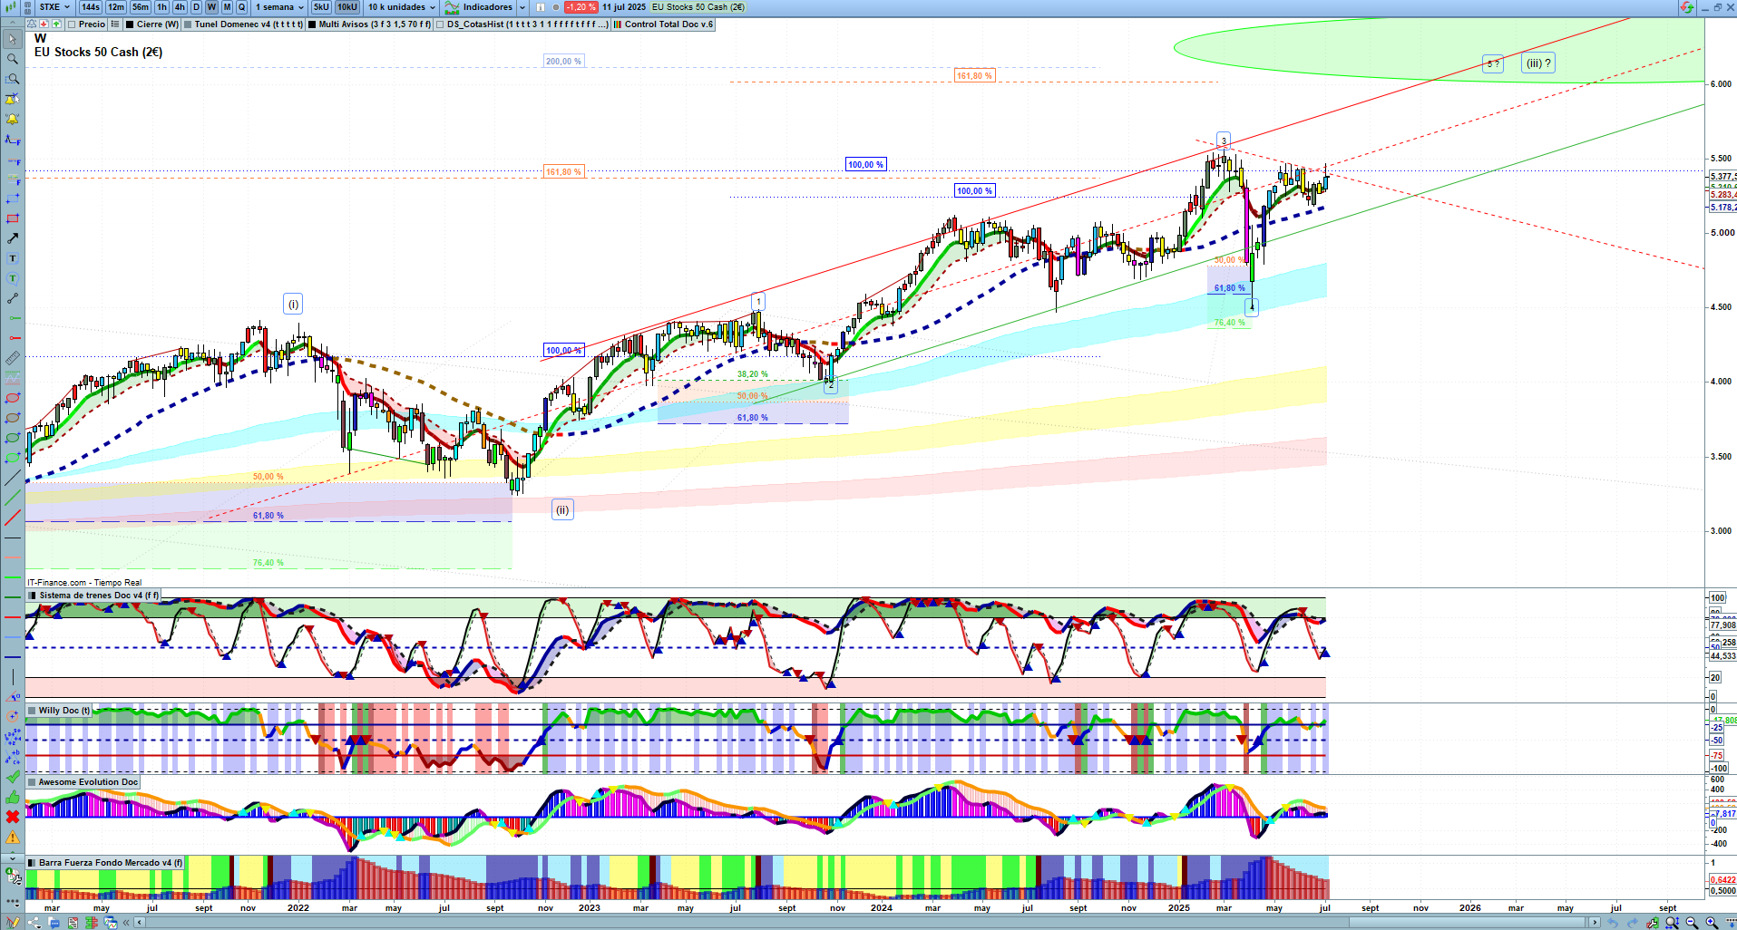This screenshot has width=1737, height=930.
Task: Open the 1 semana timeframe dropdown
Action: point(279,7)
